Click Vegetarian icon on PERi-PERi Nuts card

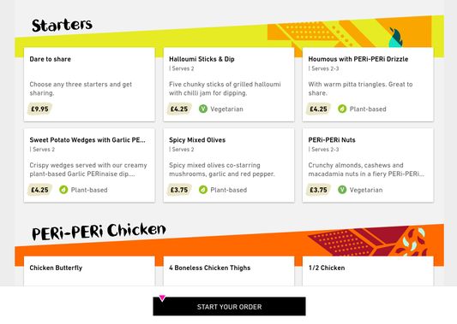pyautogui.click(x=342, y=190)
